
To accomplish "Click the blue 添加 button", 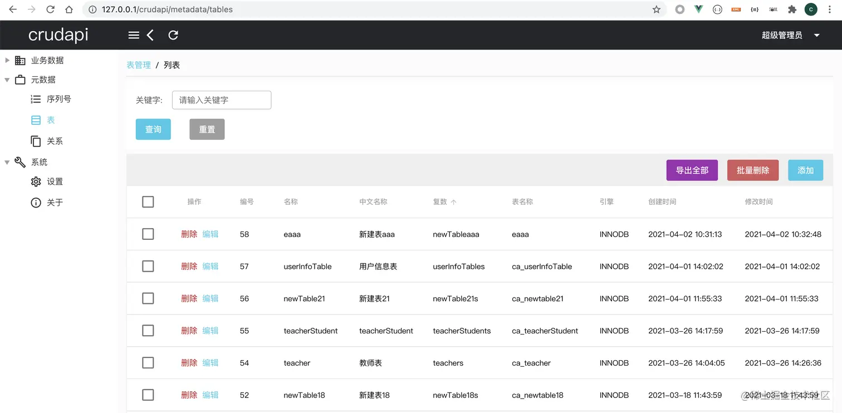I will [805, 170].
